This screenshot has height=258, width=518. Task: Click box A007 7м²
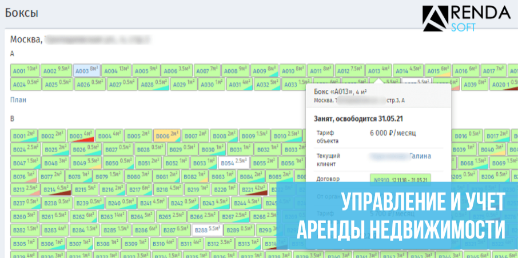(206, 70)
